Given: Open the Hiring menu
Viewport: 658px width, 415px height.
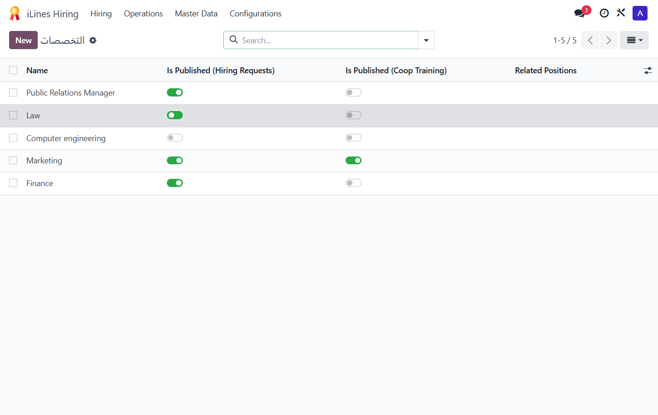Looking at the screenshot, I should [x=101, y=14].
